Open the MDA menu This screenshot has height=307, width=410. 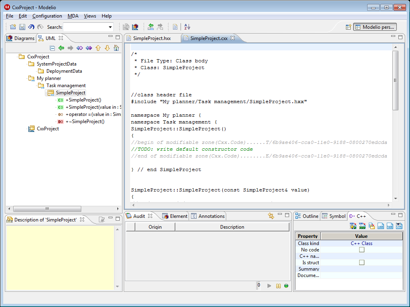(73, 16)
